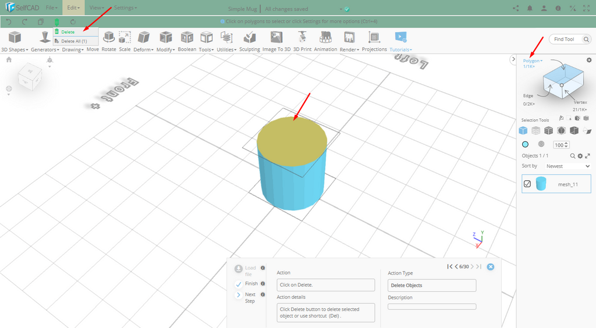596x328 pixels.
Task: Toggle the mesh_11 checkbox
Action: coord(527,184)
